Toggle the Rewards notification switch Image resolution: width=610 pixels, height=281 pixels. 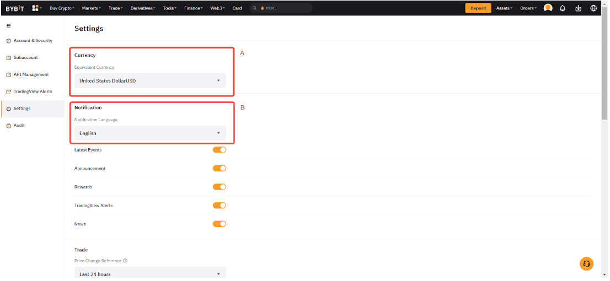(x=220, y=187)
